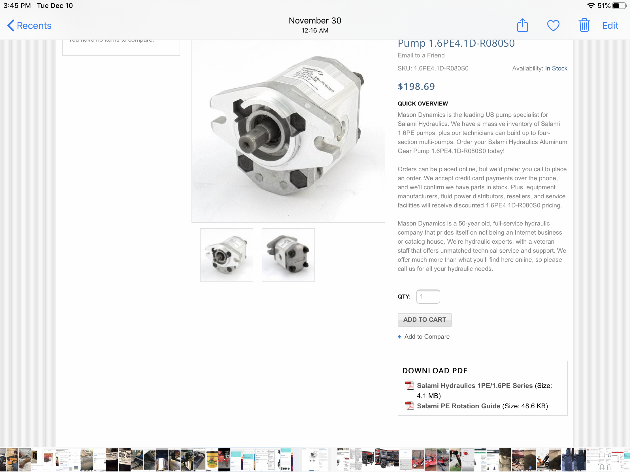
Task: Pick the yellow bucket photo in filmstrip
Action: (212, 459)
